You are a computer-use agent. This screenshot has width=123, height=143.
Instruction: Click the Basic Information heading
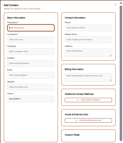click(x=16, y=18)
